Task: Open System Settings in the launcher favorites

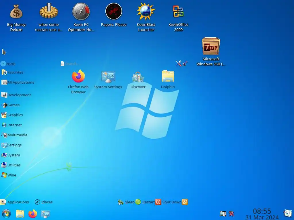Action: pyautogui.click(x=108, y=80)
